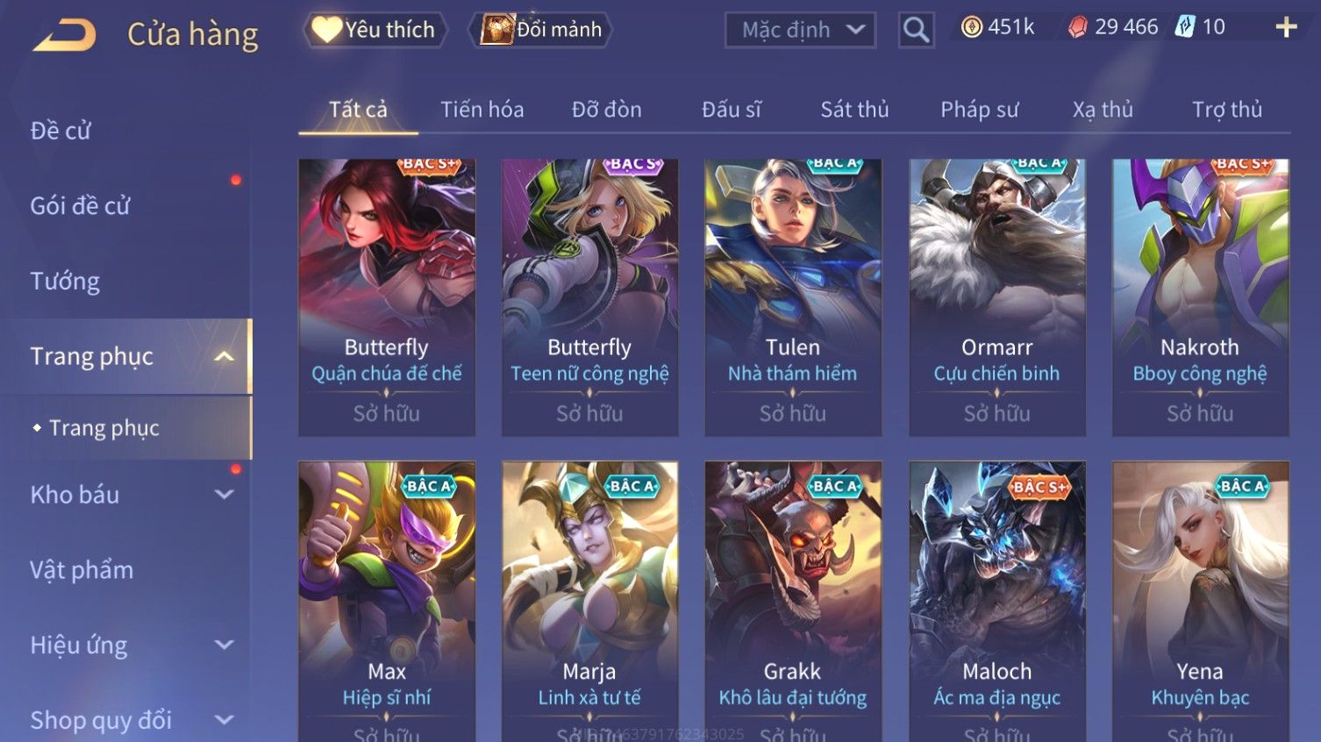This screenshot has height=742, width=1321.
Task: Select Butterfly Quận chúa đế chế skin
Action: (387, 297)
